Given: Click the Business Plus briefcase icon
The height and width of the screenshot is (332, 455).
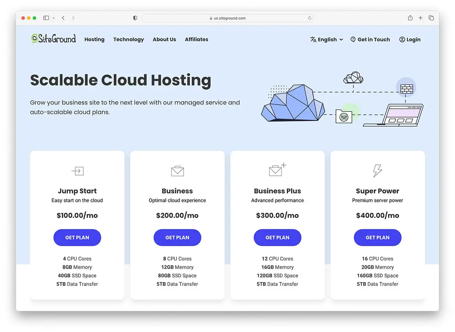Looking at the screenshot, I should coord(278,170).
